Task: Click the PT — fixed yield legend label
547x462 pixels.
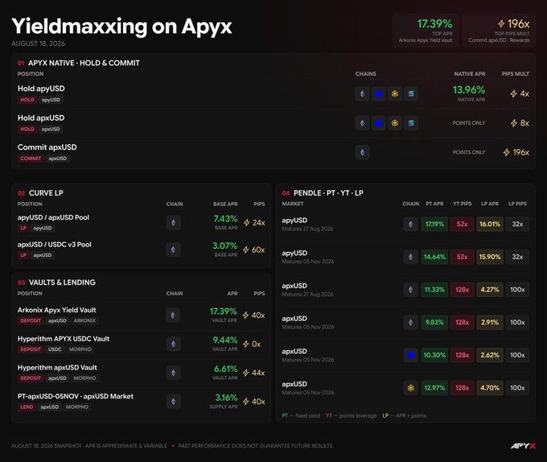Action: tap(301, 415)
